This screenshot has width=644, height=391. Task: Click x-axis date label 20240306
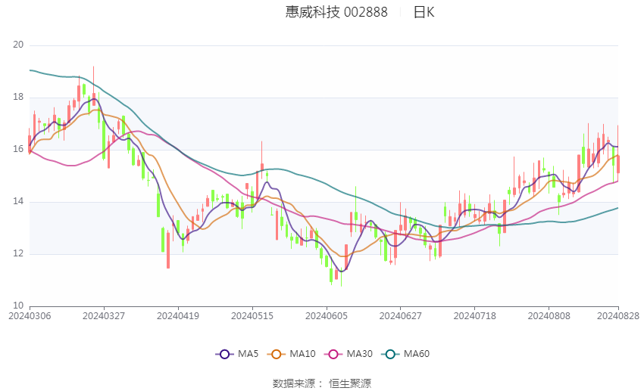[x=30, y=316]
